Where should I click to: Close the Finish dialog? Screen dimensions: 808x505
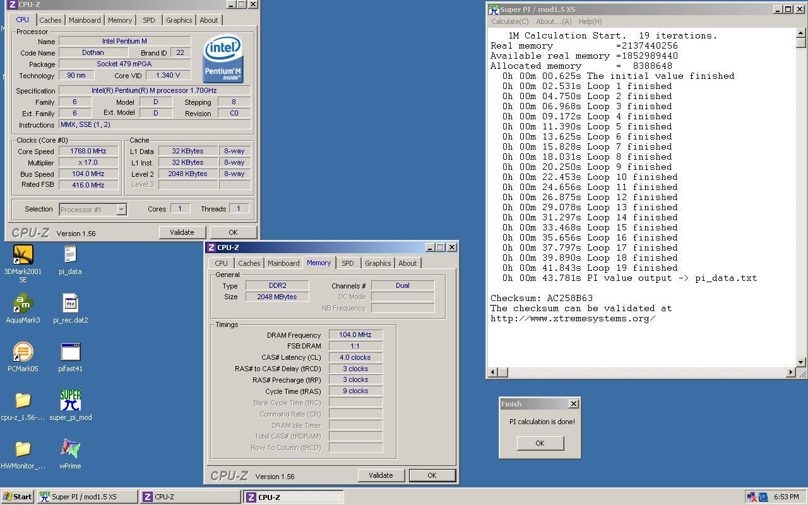pos(573,404)
